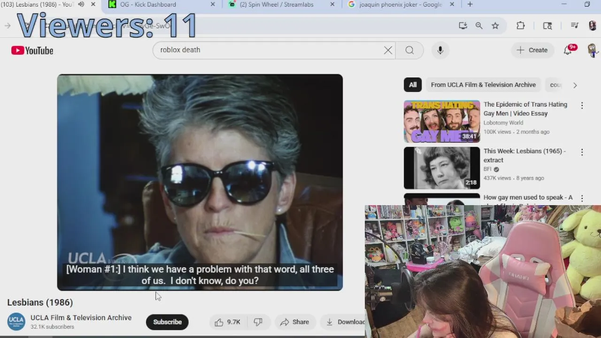
Task: Select From UCLA Film & Television Archive chip
Action: [483, 85]
